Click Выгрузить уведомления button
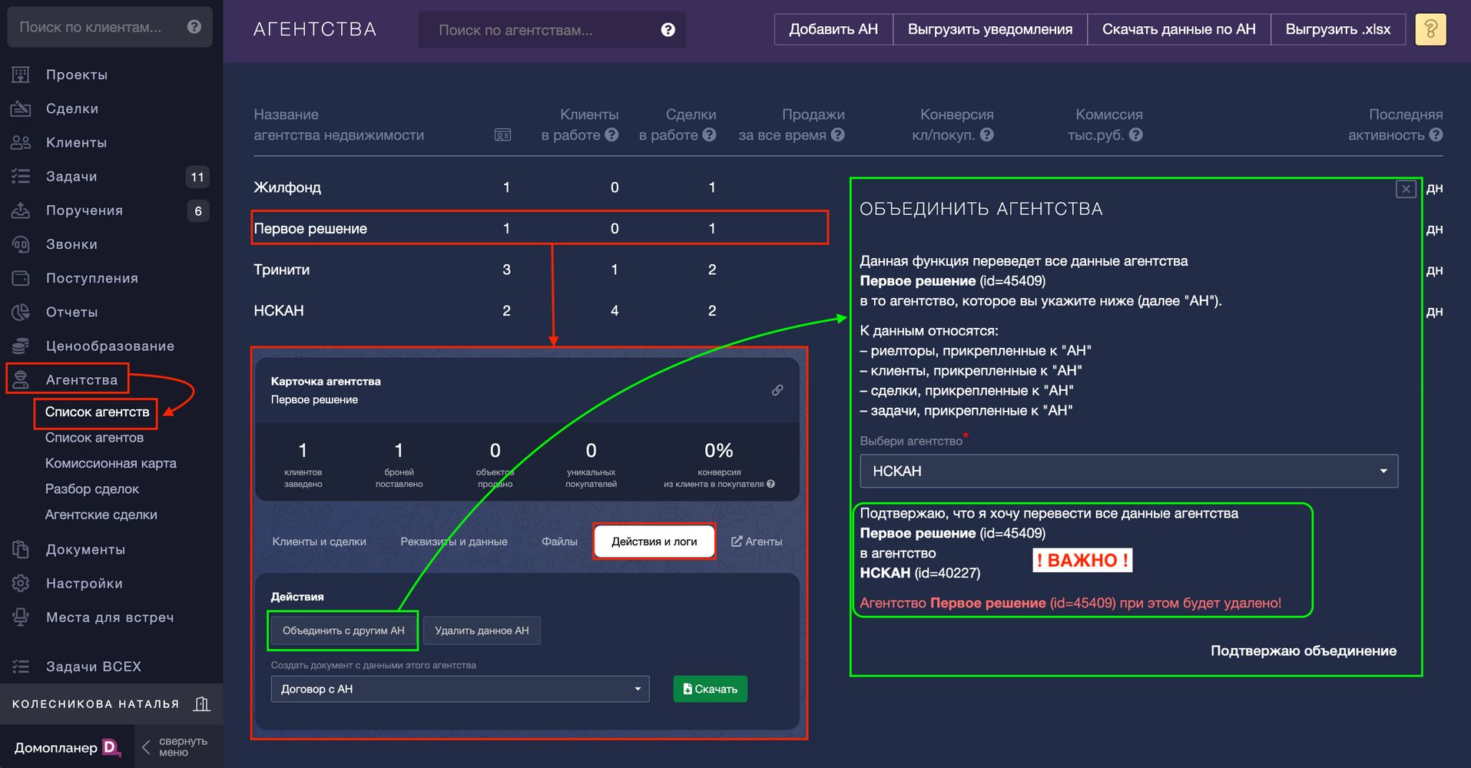1471x768 pixels. 990,29
